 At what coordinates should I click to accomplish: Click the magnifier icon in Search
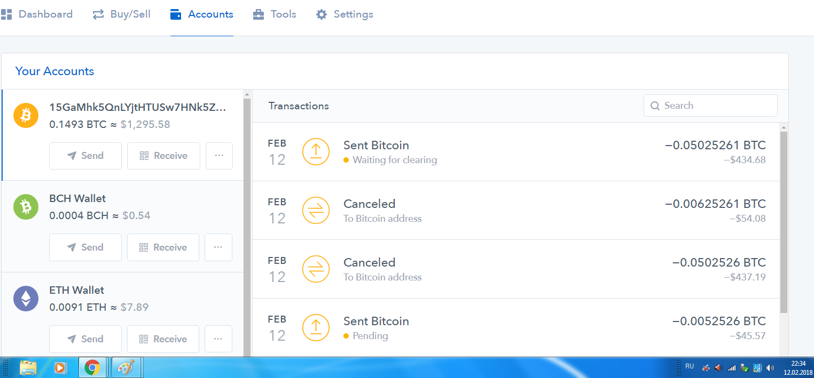pos(655,106)
